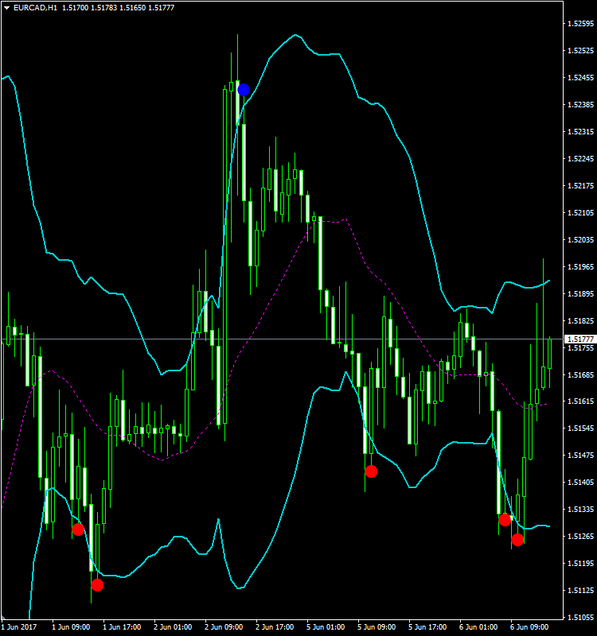Viewport: 597px width, 636px height.
Task: Click the 6 Jun 09:00 time label
Action: coord(529,627)
